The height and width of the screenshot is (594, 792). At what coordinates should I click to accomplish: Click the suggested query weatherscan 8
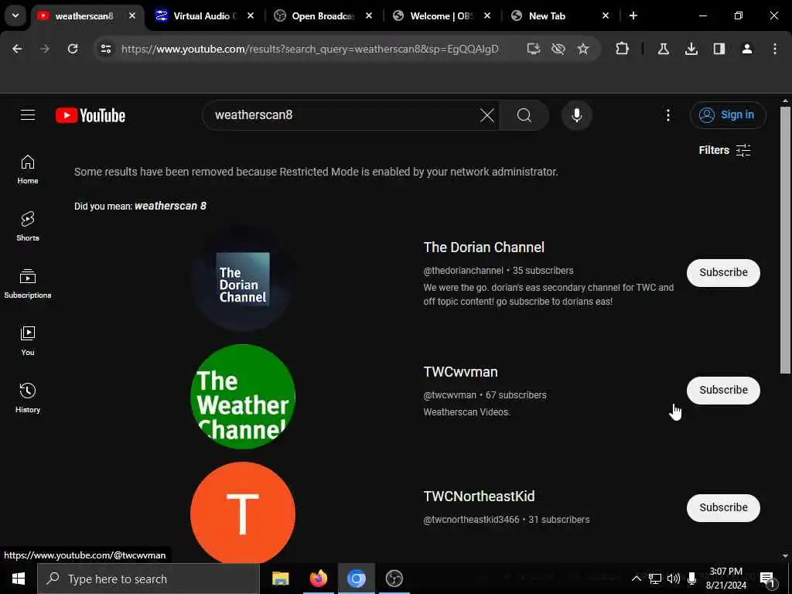[x=170, y=206]
